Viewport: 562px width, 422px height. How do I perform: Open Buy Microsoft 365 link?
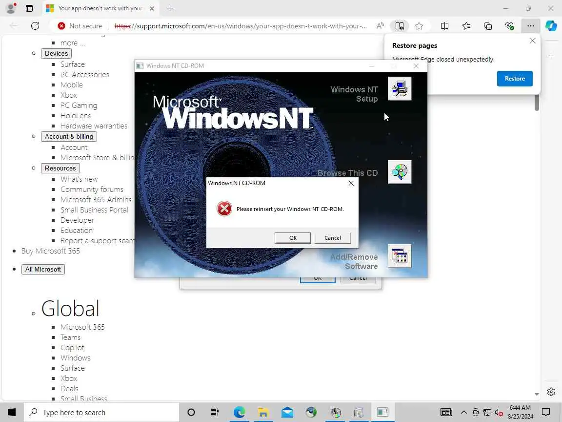(51, 251)
